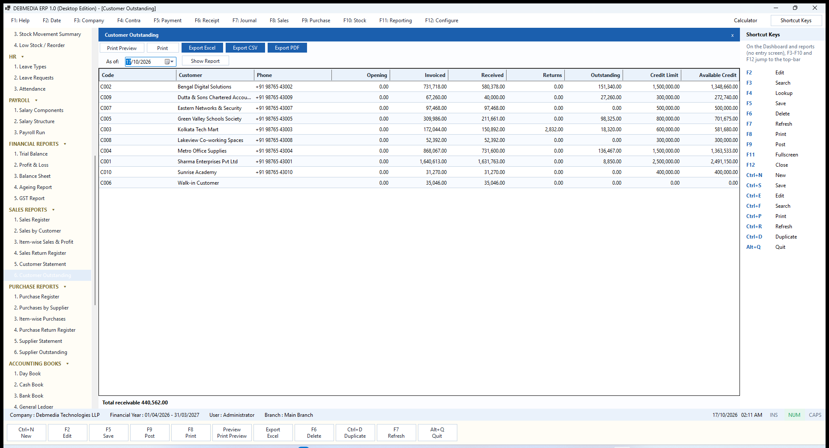
Task: Select the Sharma Enterprises Pvt Ltd row
Action: (419, 162)
